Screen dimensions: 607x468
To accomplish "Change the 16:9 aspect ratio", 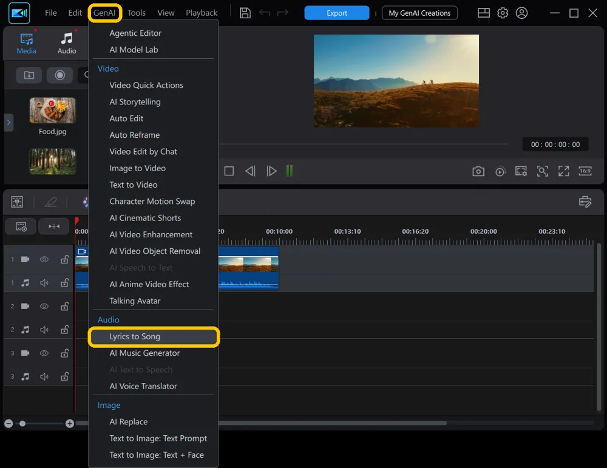I will pyautogui.click(x=585, y=171).
